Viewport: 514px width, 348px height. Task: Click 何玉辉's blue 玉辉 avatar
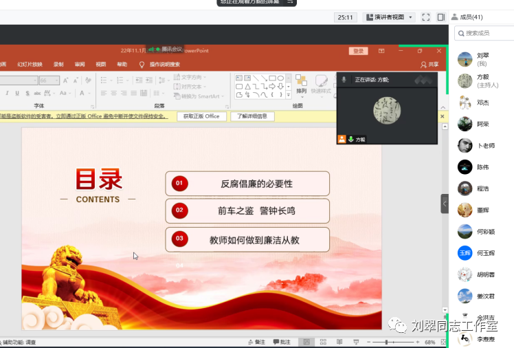465,253
